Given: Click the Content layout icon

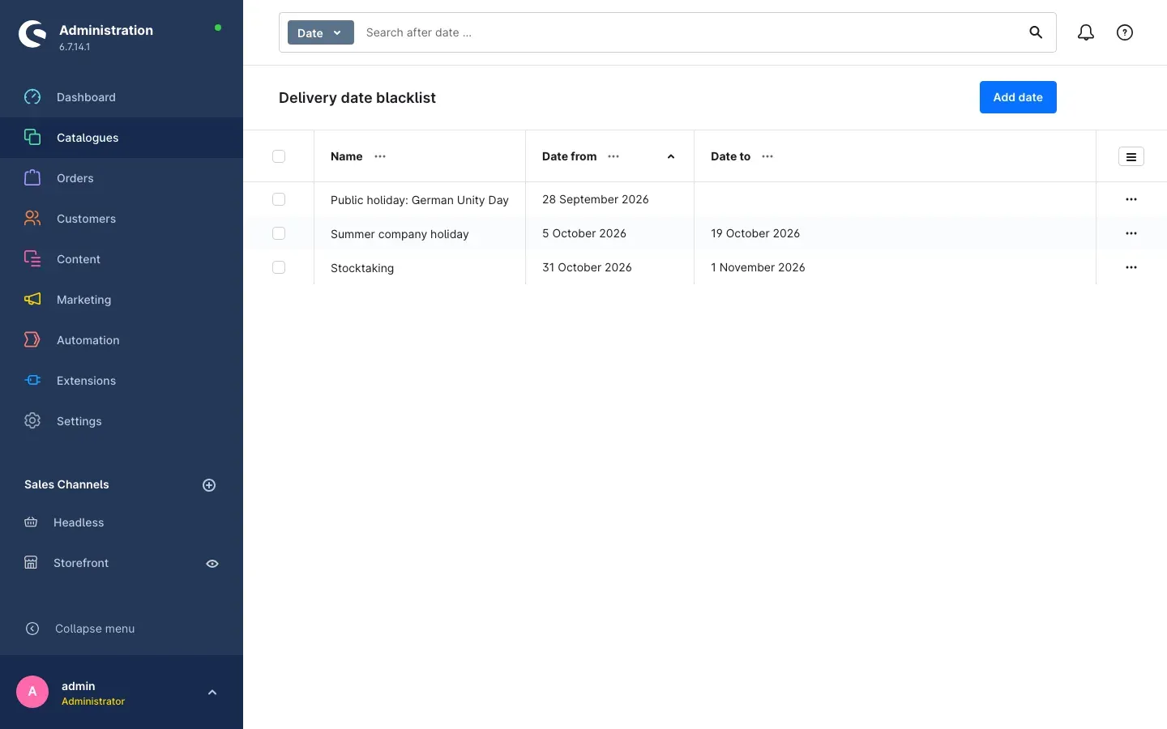Looking at the screenshot, I should [32, 259].
